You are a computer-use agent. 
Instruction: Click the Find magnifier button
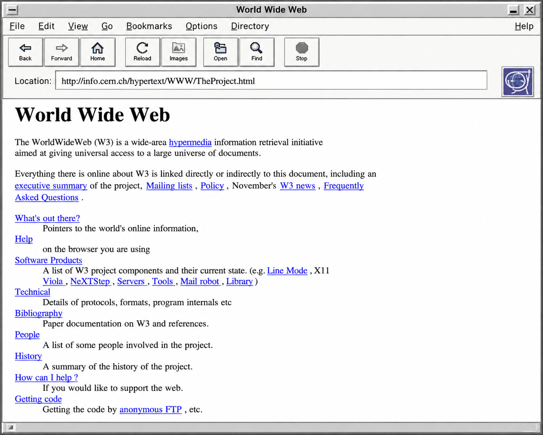click(257, 52)
